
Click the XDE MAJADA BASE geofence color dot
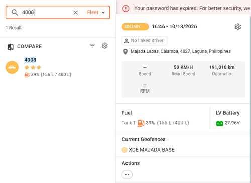124,150
